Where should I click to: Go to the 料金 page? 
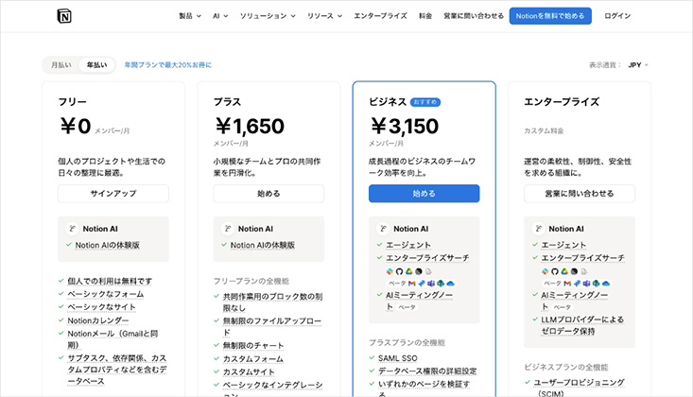coord(425,16)
